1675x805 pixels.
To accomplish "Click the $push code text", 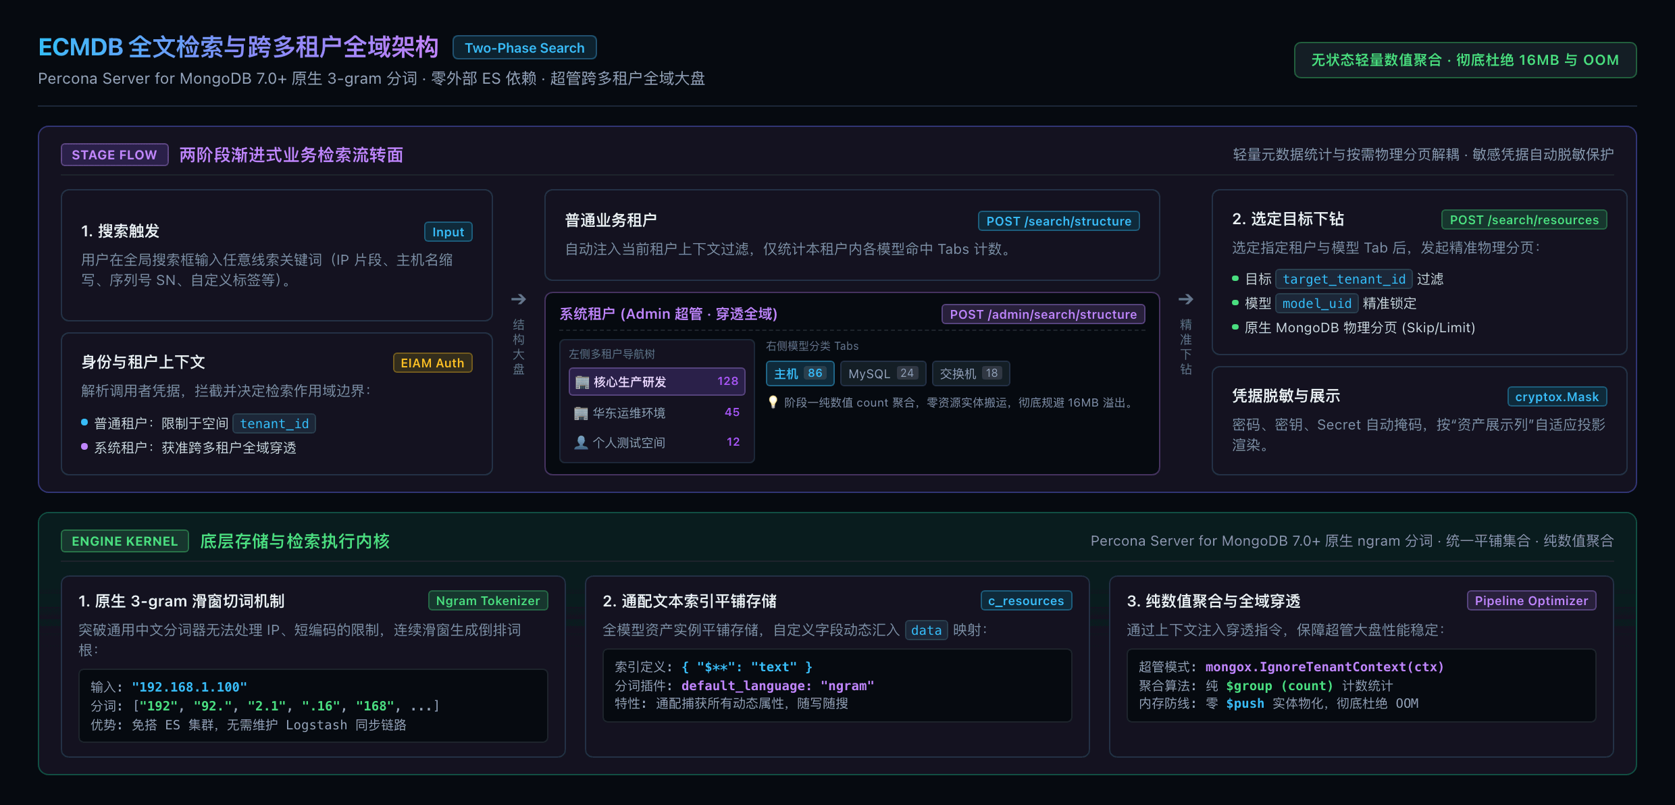I will point(1245,703).
